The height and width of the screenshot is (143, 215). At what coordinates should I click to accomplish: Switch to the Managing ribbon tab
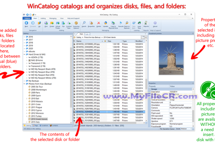[53, 18]
